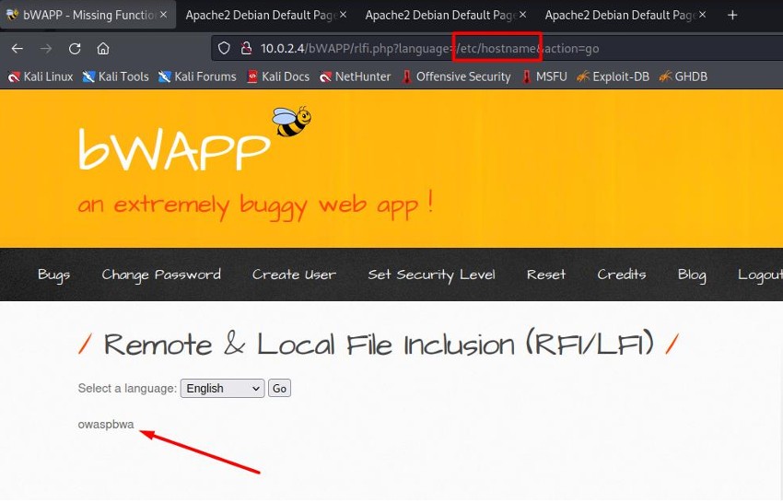Click the shield tracking protection icon
Image resolution: width=783 pixels, height=503 pixels.
(224, 49)
